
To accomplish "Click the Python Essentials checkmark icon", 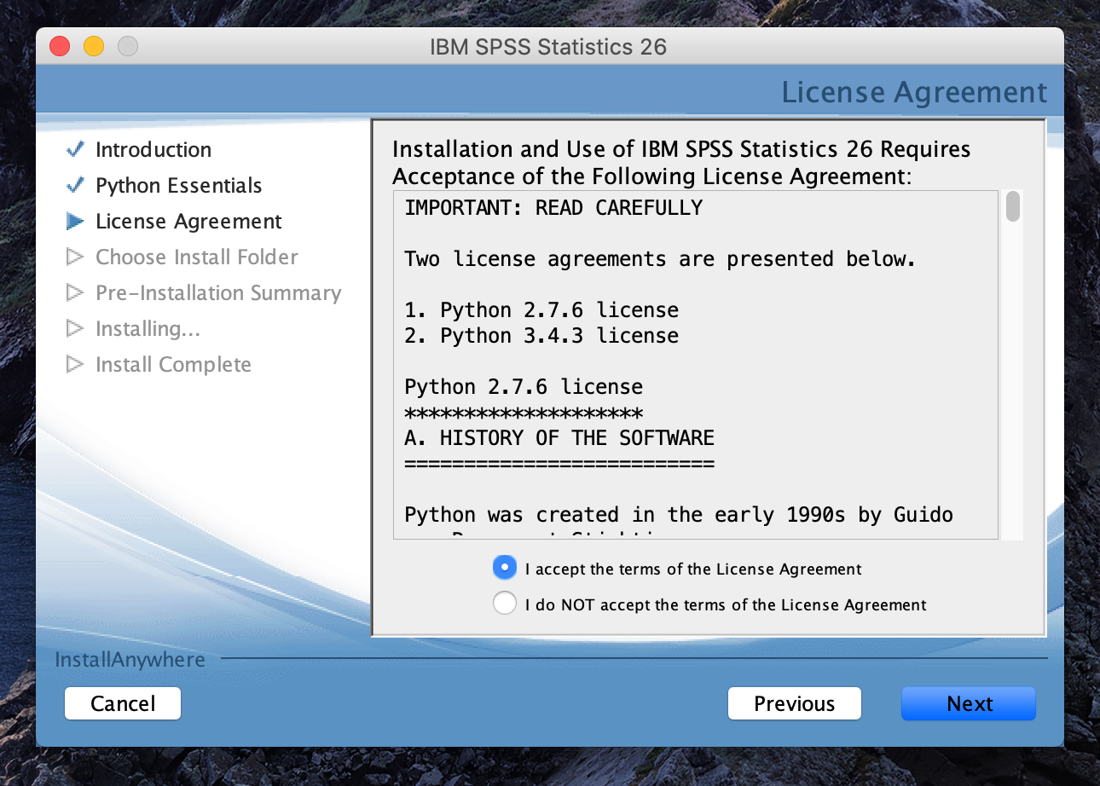I will click(x=75, y=185).
